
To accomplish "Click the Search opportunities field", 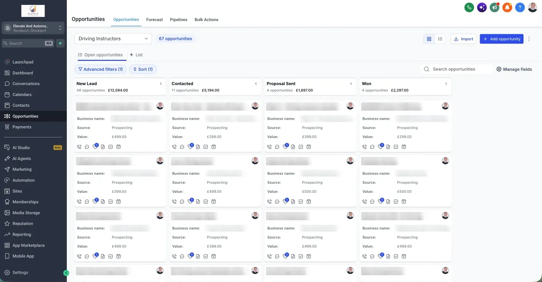I will pyautogui.click(x=456, y=69).
